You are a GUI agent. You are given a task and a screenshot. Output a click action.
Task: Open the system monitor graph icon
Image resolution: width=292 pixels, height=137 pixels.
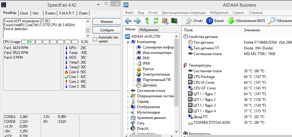coord(174,21)
